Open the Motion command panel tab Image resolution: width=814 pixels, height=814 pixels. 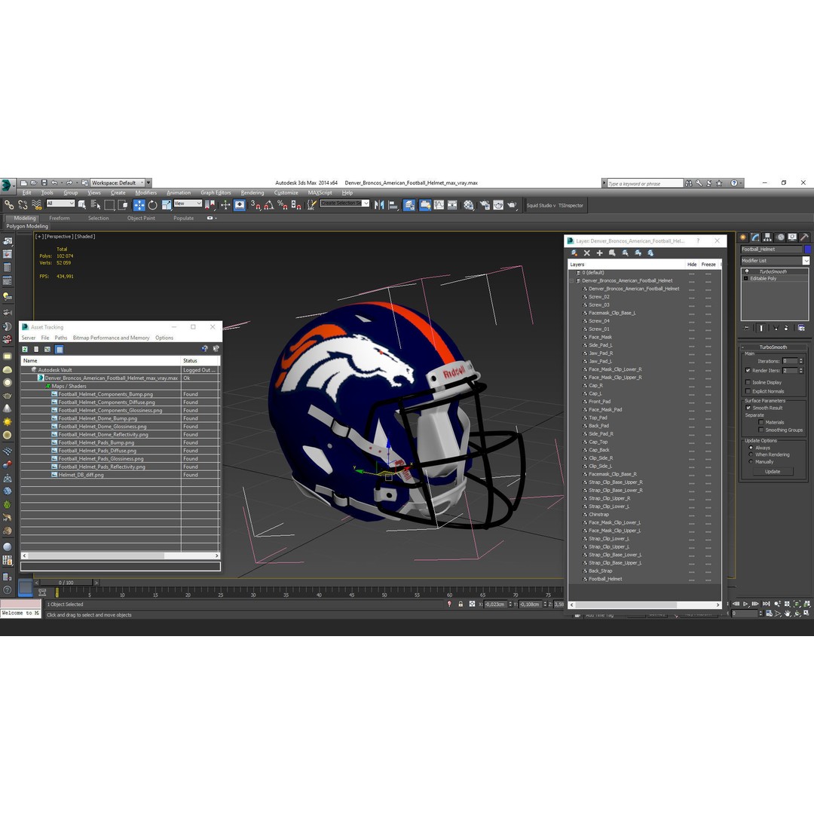click(780, 237)
